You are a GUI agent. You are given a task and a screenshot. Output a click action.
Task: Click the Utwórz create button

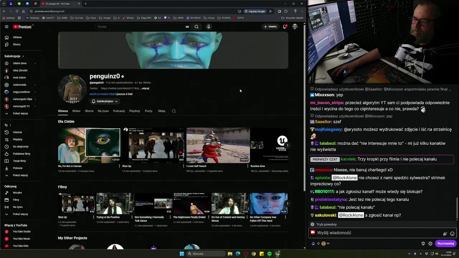tap(270, 27)
